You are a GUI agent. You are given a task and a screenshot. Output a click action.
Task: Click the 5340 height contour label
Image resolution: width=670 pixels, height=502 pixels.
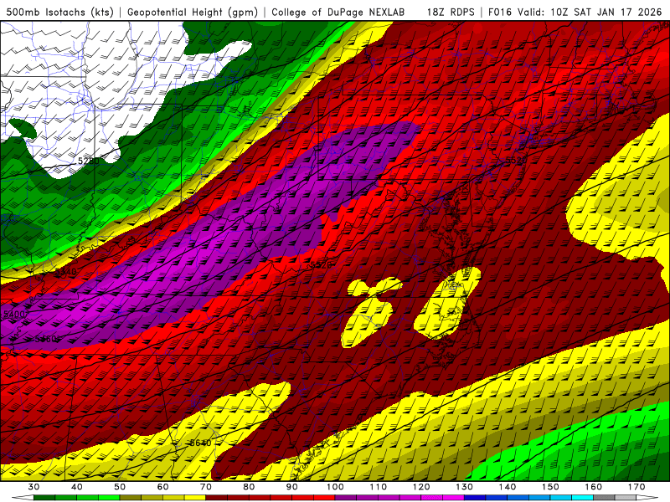[66, 272]
